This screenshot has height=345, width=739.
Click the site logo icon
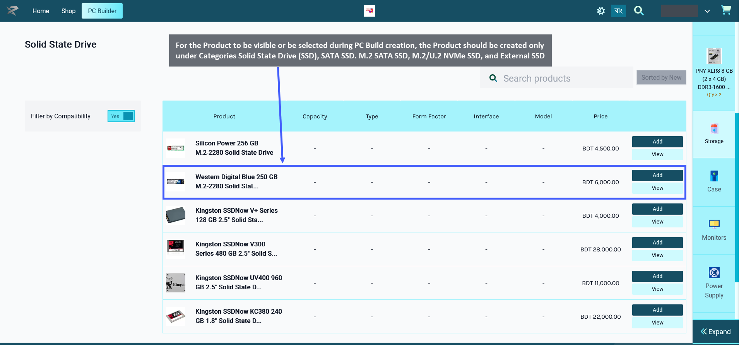coord(12,11)
